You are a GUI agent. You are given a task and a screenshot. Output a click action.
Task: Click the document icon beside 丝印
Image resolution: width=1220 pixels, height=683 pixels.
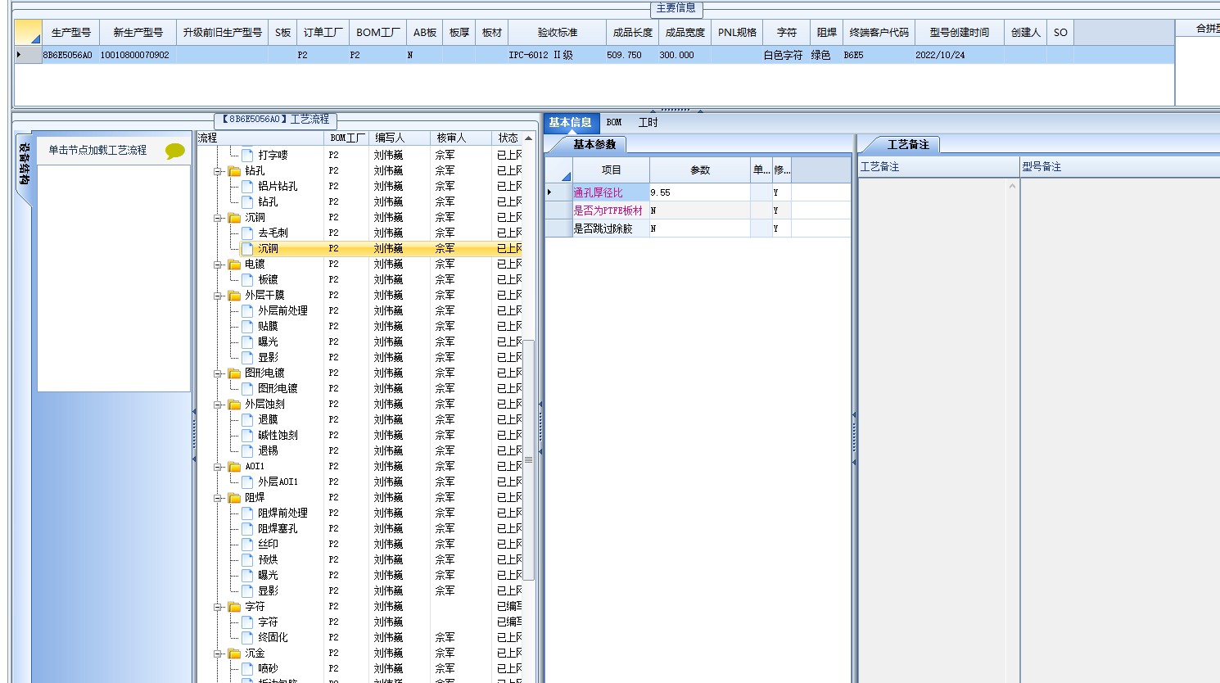coord(247,544)
